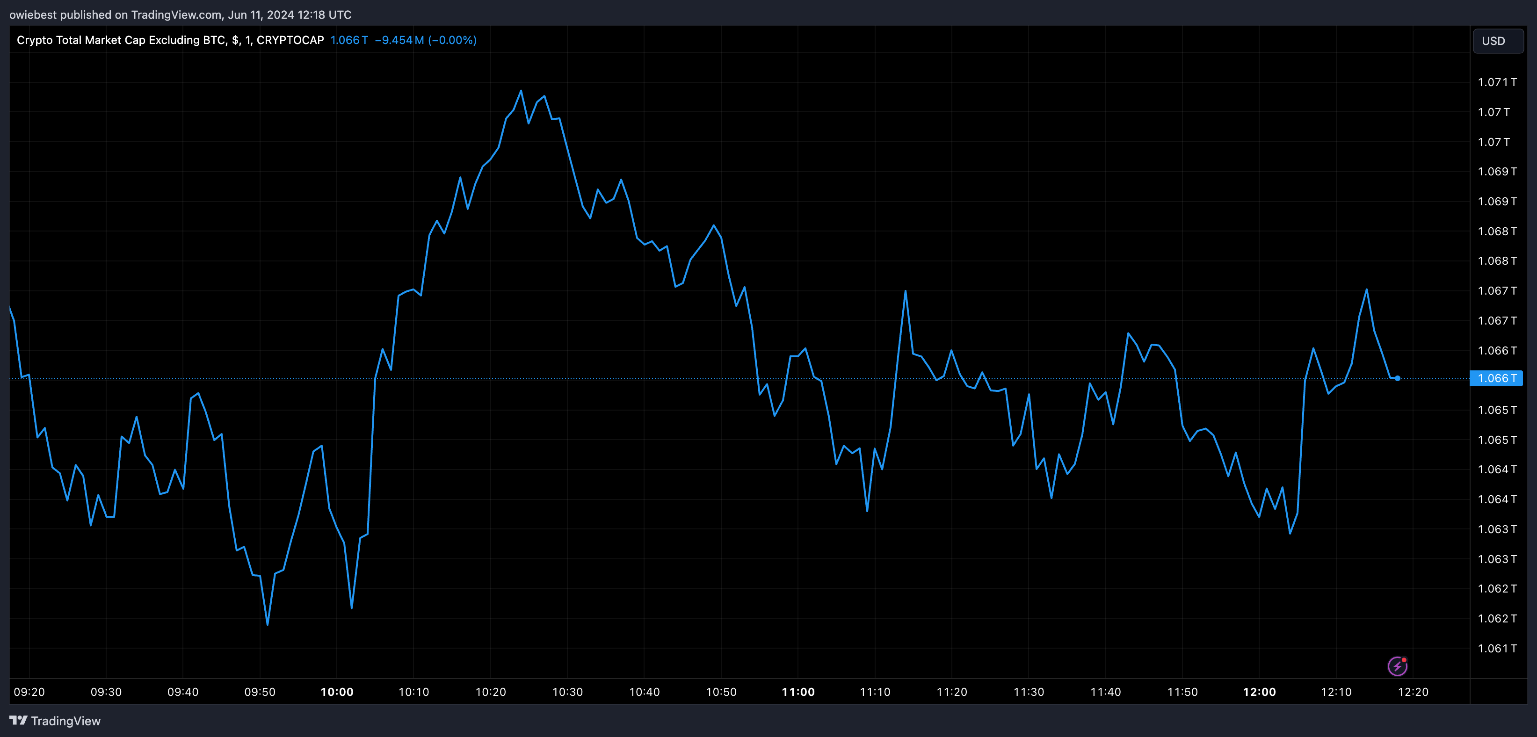
Task: Click the 11:10 time axis label
Action: coord(875,692)
